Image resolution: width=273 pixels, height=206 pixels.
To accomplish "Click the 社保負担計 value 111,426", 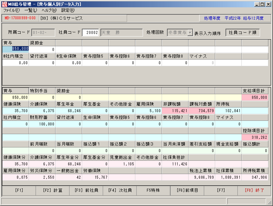I will [x=175, y=164].
